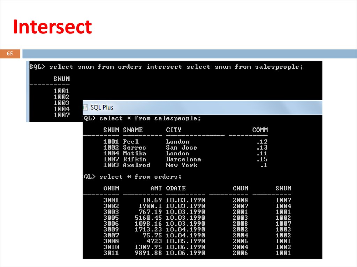Image resolution: width=357 pixels, height=267 pixels.
Task: Click the slide number 65 badge
Action: [x=10, y=54]
